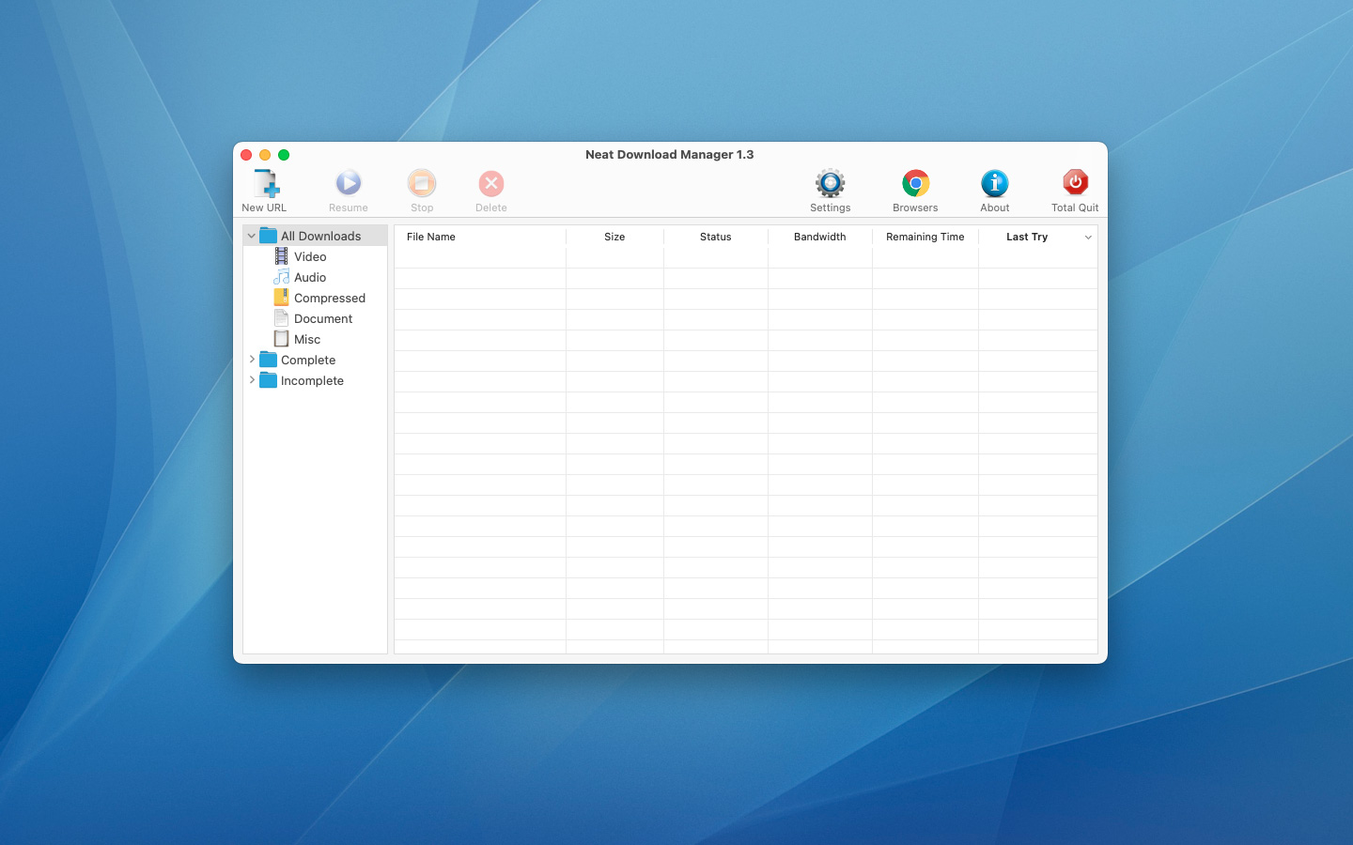Select the All Downloads label
The image size is (1353, 845).
320,236
